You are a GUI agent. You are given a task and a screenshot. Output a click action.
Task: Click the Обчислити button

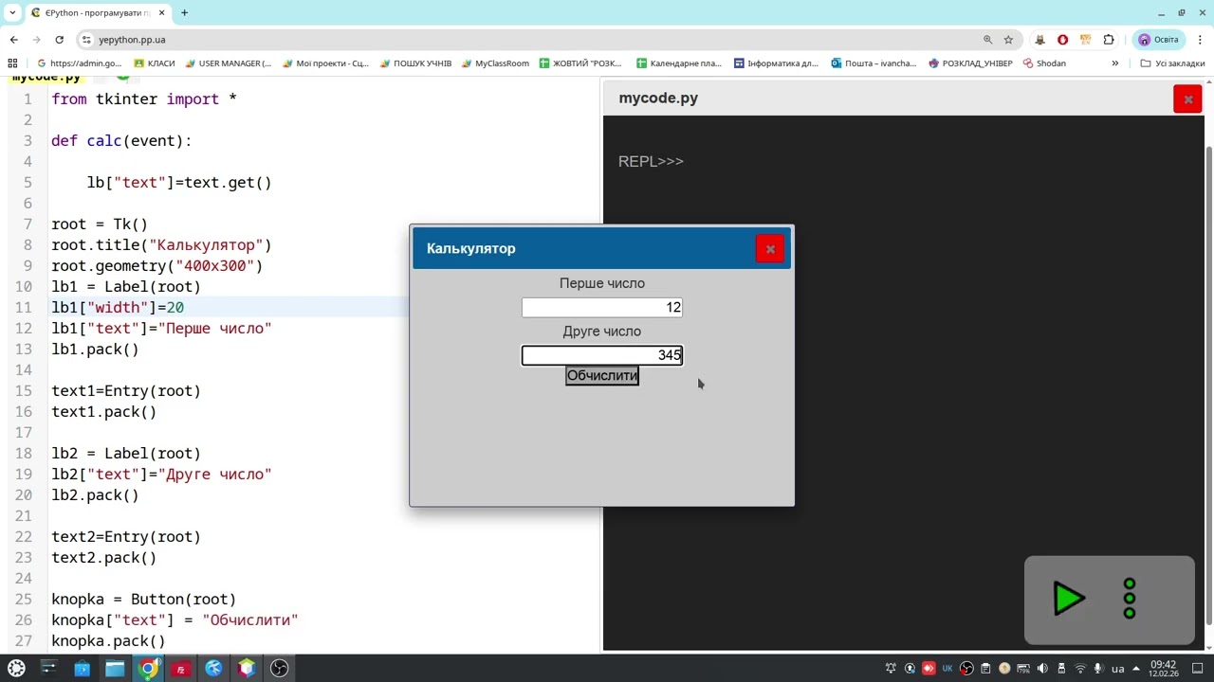[602, 376]
